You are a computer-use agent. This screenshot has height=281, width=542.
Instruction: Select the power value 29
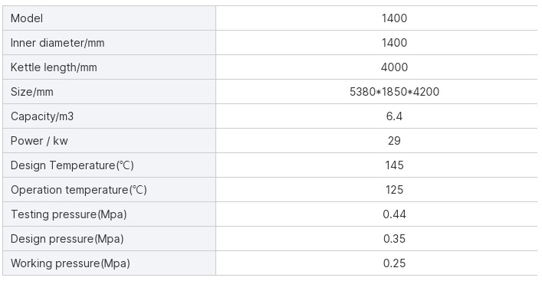point(394,141)
